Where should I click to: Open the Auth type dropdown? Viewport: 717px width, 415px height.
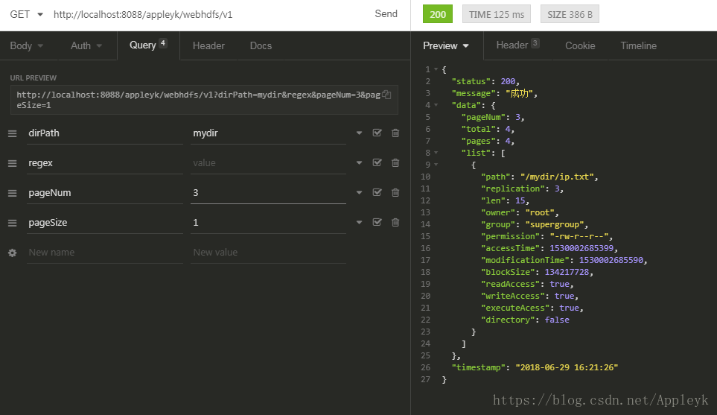86,45
